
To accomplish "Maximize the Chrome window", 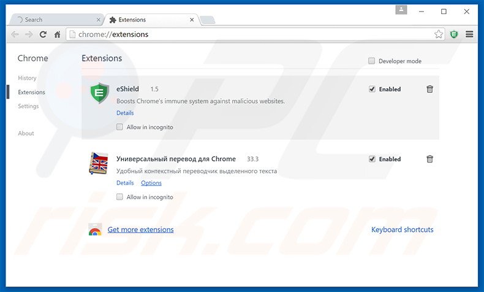I will point(444,12).
